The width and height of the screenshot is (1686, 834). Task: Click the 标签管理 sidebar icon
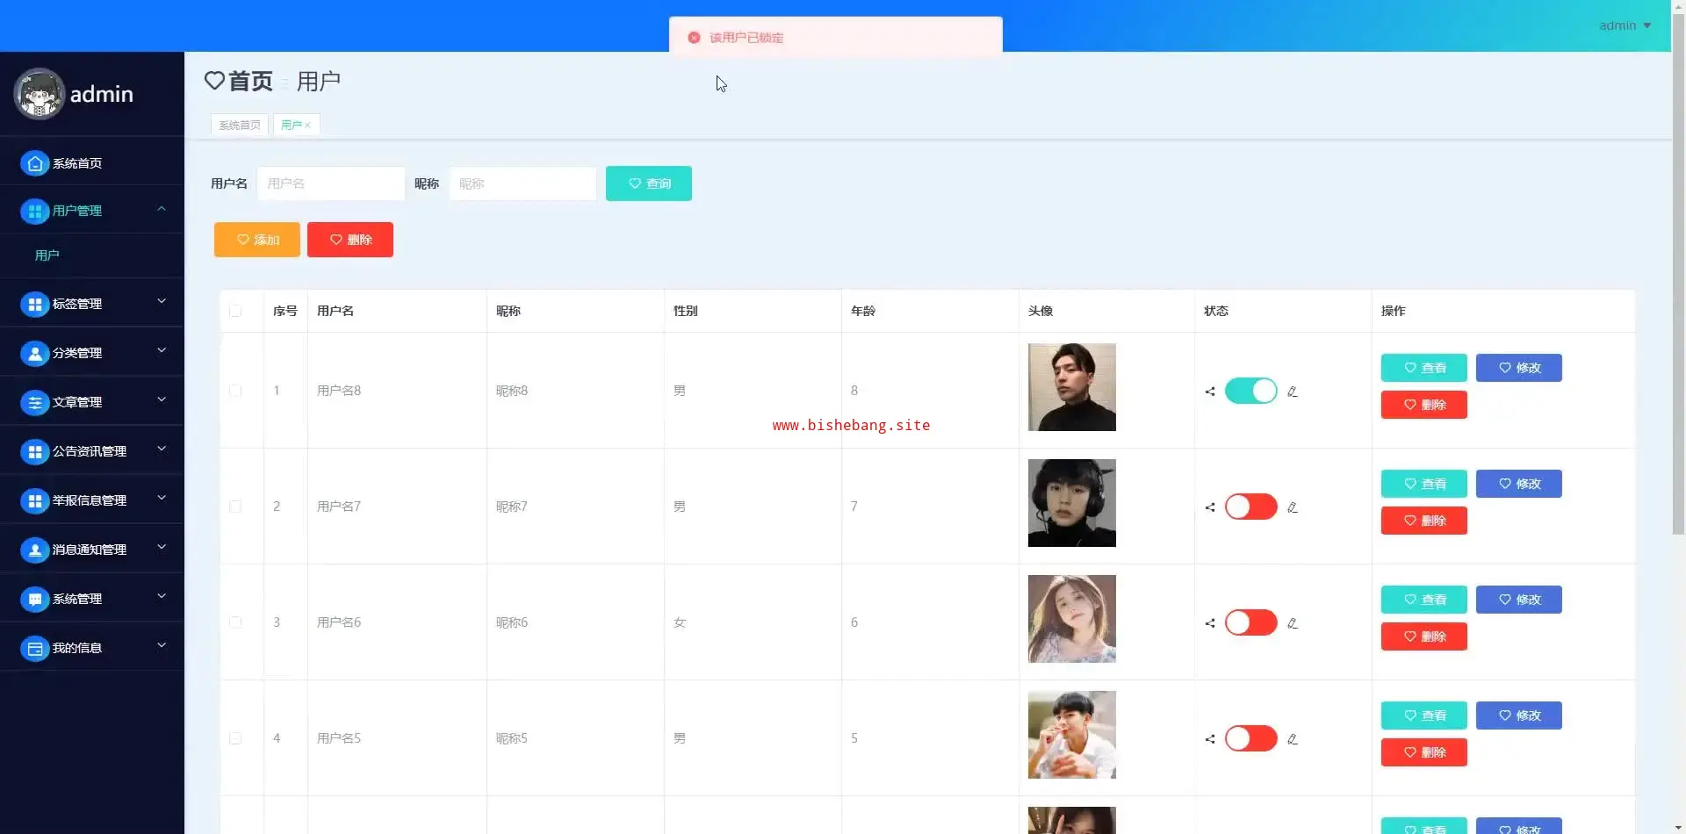click(x=34, y=304)
